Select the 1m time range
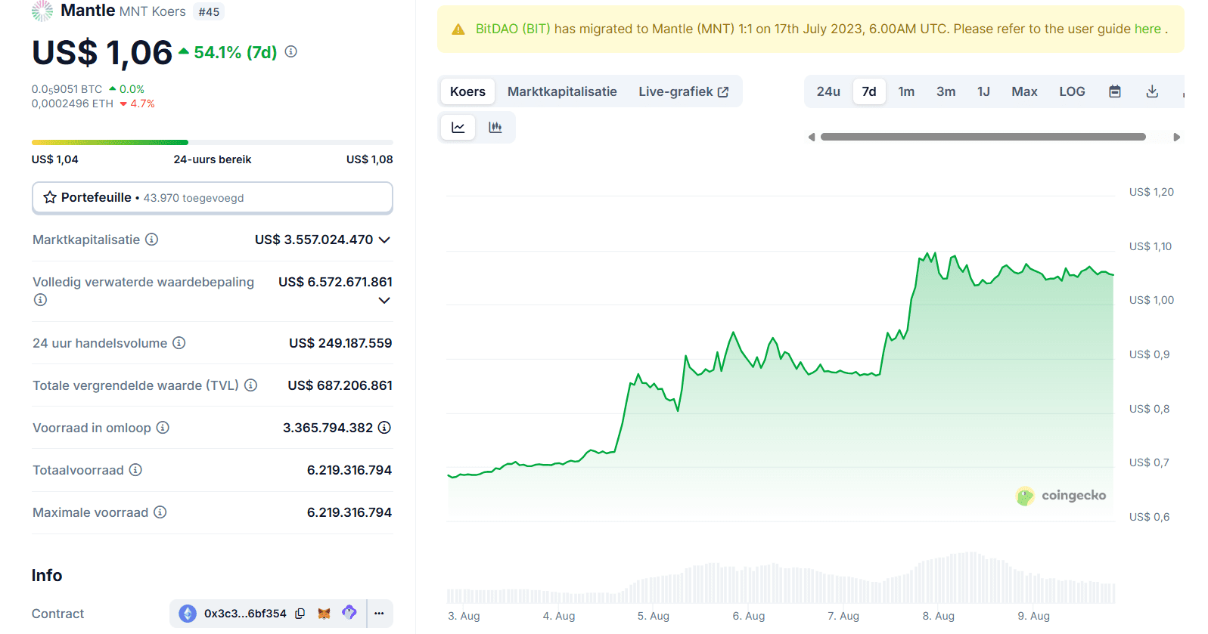The height and width of the screenshot is (634, 1208). tap(905, 91)
